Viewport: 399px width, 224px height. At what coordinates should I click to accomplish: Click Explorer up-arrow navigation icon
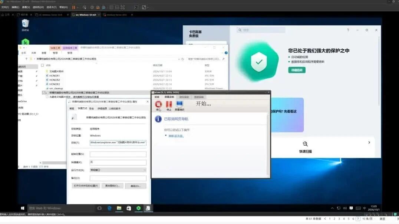[26, 59]
